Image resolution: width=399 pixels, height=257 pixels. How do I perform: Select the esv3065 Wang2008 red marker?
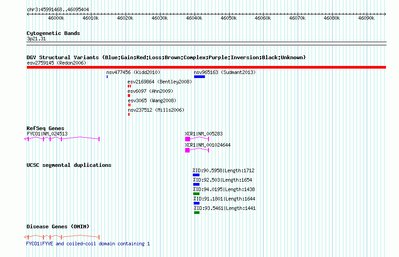pyautogui.click(x=129, y=105)
